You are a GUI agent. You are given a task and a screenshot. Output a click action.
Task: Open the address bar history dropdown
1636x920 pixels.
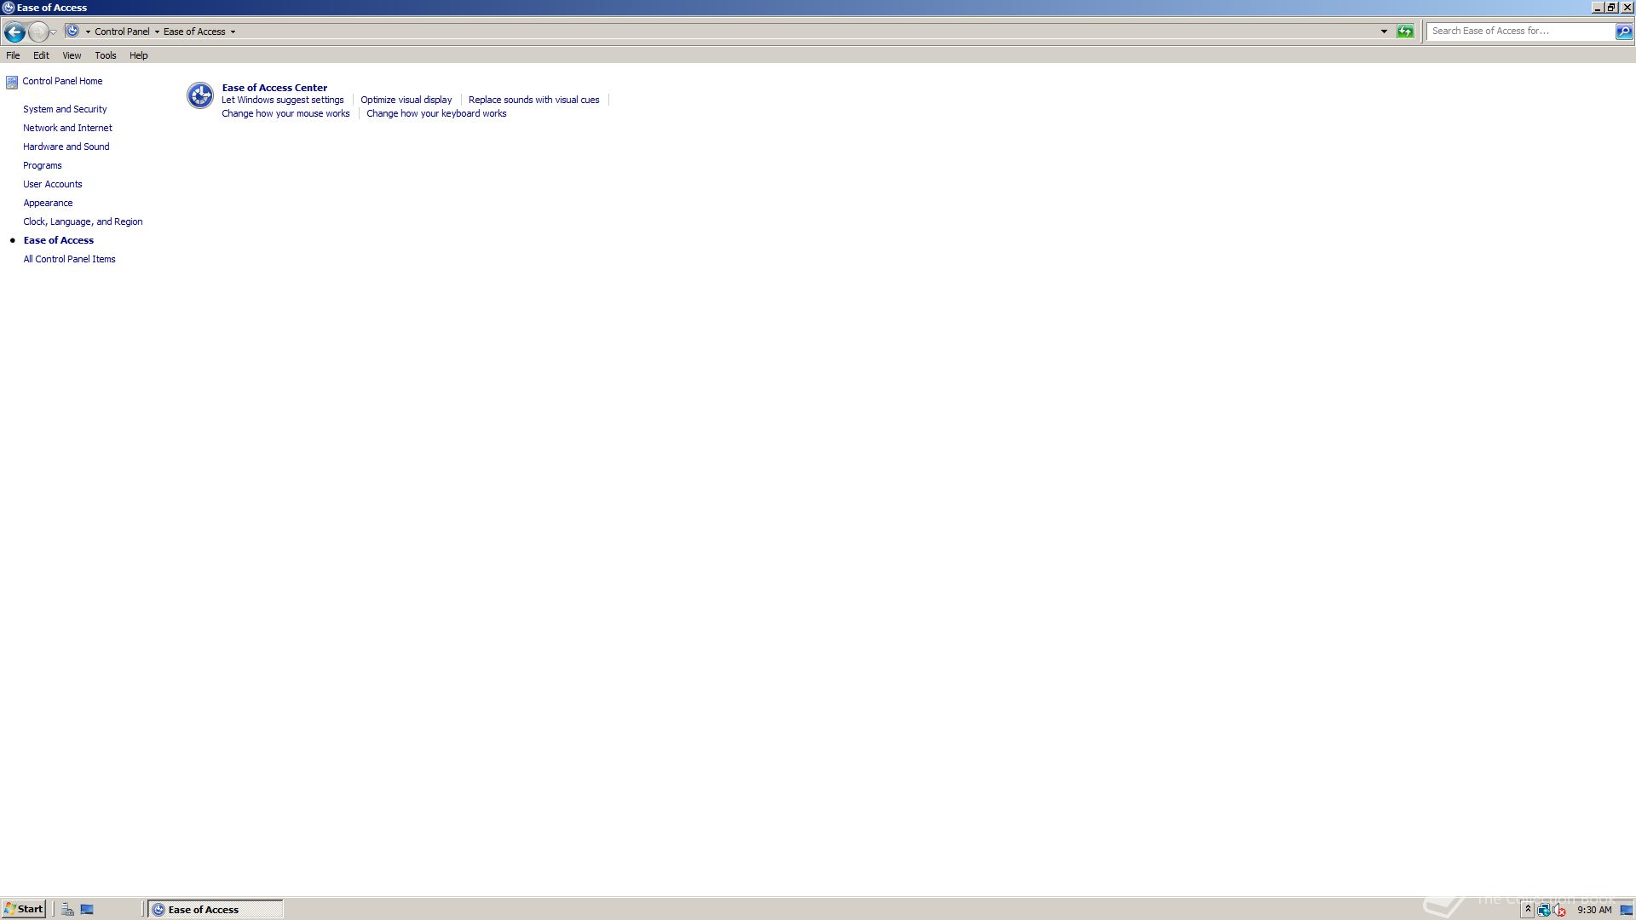click(1384, 32)
